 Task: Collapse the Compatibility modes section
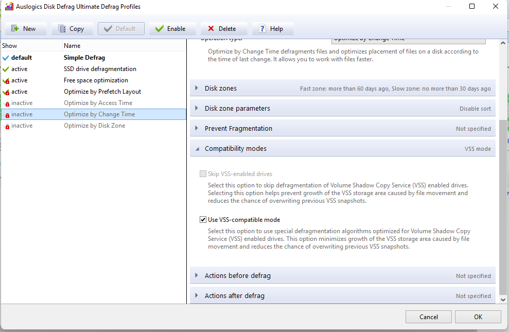click(342, 149)
